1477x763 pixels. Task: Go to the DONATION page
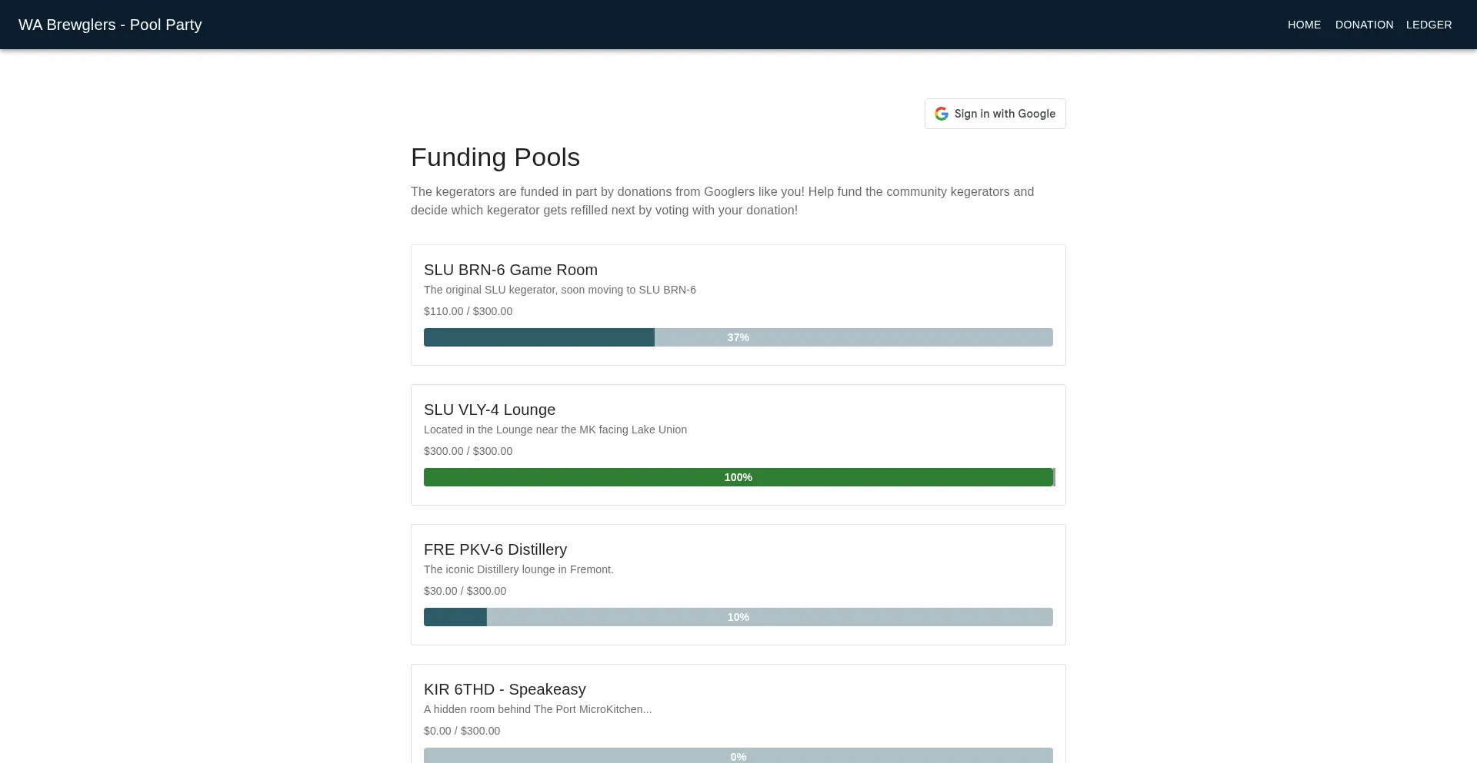[x=1364, y=25]
